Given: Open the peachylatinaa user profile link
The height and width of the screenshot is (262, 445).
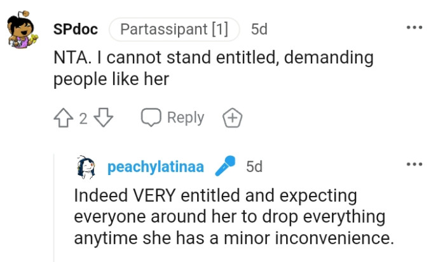Looking at the screenshot, I should (x=156, y=167).
